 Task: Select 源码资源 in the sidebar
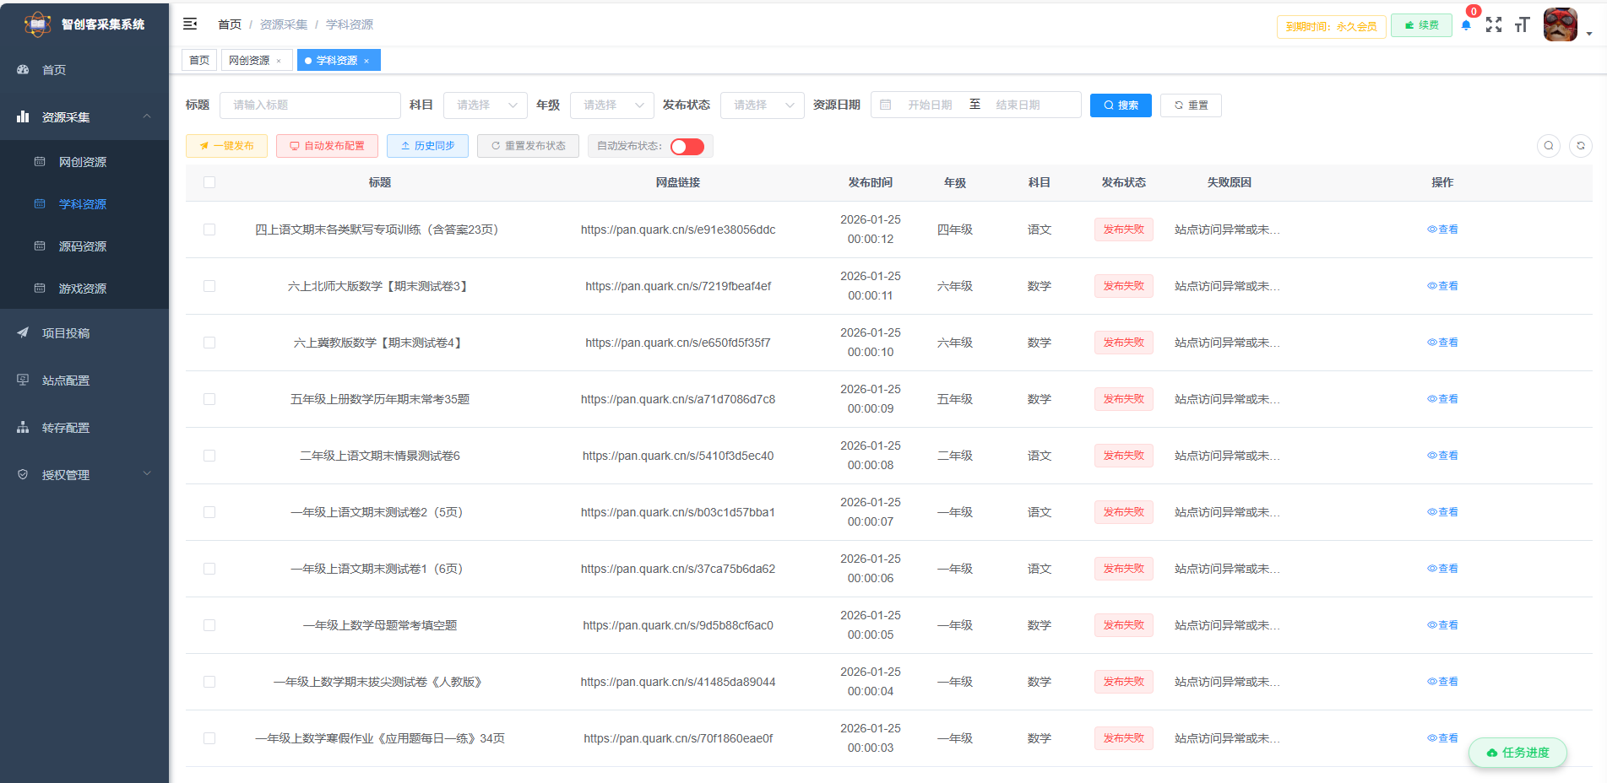[x=84, y=246]
